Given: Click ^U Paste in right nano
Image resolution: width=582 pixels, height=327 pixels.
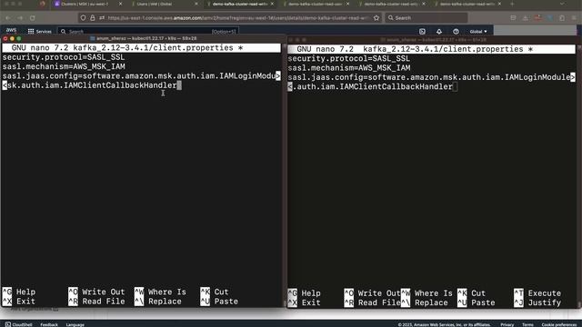Looking at the screenshot, I should click(477, 302).
